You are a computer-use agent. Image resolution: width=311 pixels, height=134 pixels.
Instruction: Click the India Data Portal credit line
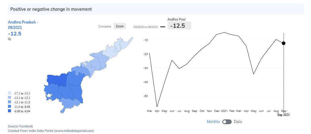point(51,131)
